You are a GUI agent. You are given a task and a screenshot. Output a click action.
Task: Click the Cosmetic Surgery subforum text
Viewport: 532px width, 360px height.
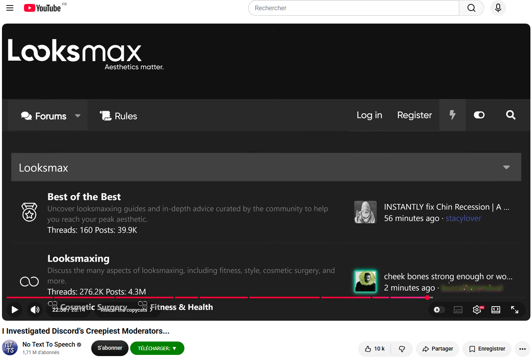click(94, 307)
